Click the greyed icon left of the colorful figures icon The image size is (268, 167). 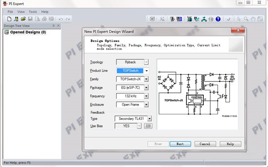pos(162,19)
